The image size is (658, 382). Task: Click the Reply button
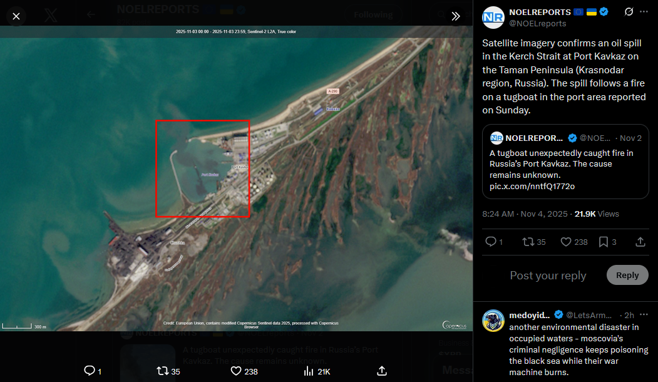(627, 275)
